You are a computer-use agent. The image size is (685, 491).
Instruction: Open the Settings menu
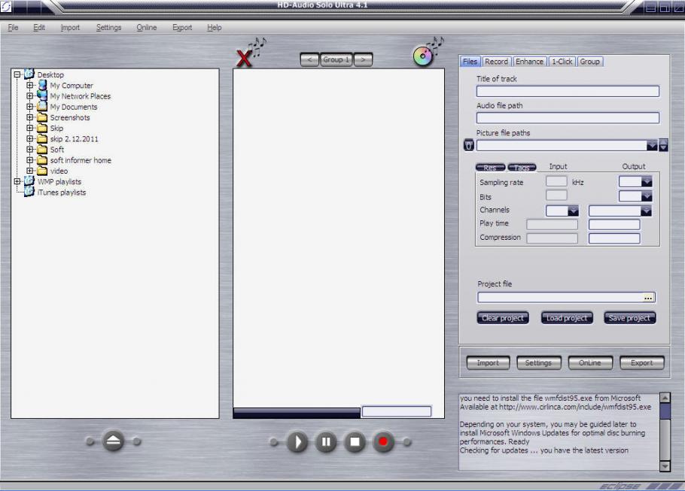click(109, 28)
